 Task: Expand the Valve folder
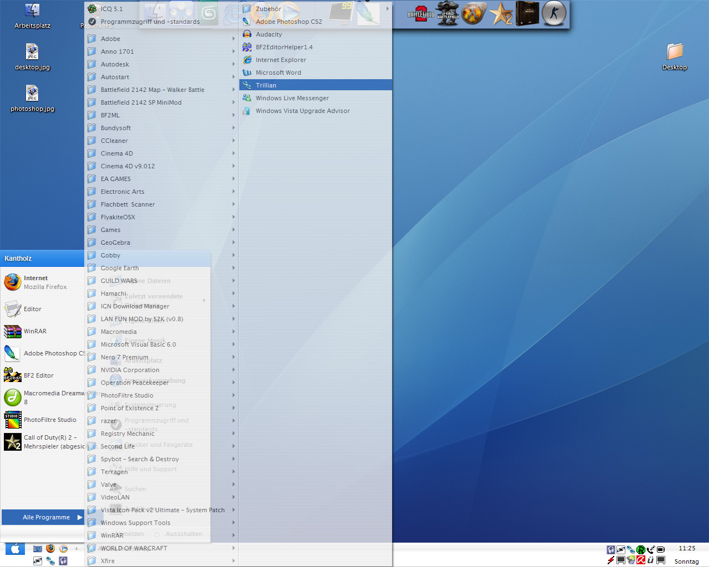click(x=161, y=484)
